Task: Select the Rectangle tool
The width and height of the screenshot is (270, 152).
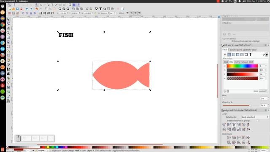Action: point(8,38)
